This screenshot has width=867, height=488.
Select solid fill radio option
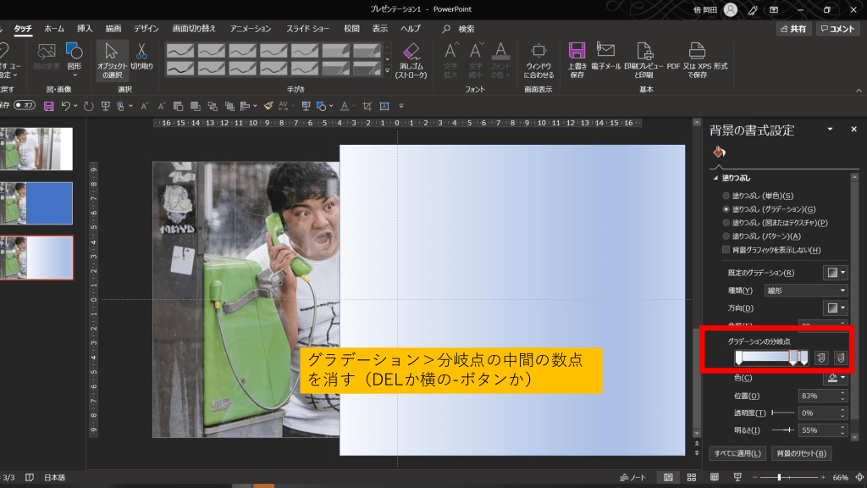tap(726, 196)
